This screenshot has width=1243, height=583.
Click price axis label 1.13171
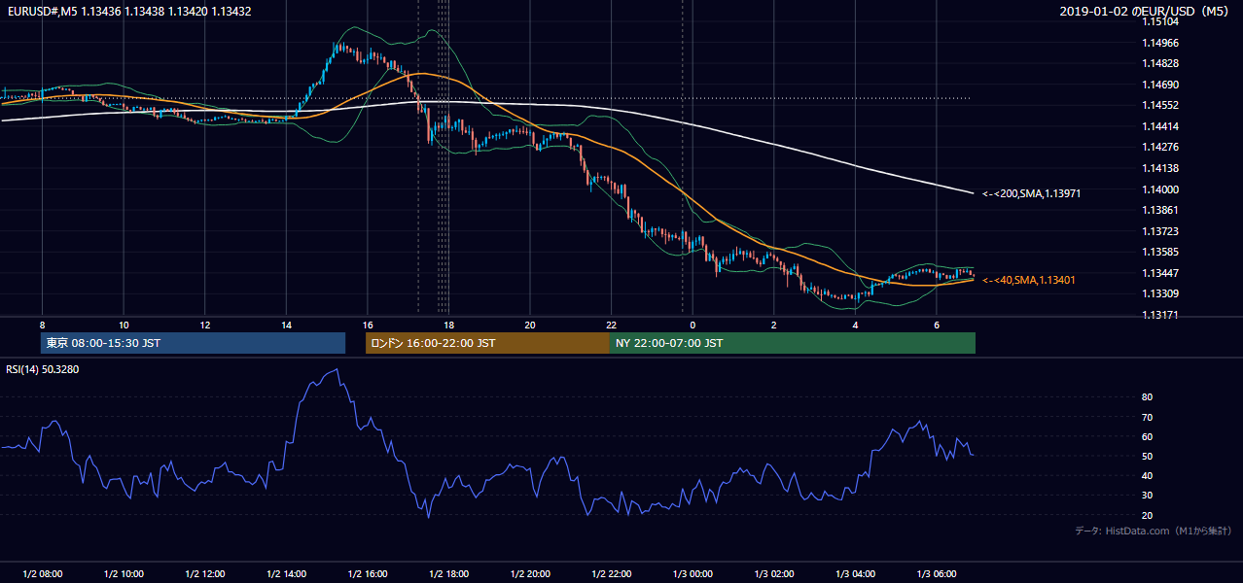(1160, 315)
